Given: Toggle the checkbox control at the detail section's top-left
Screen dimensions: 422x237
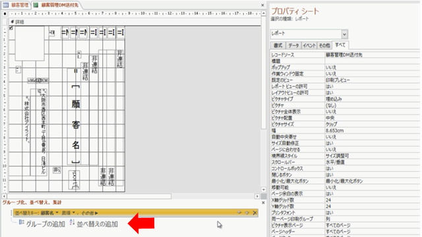Looking at the screenshot, I should [11, 28].
